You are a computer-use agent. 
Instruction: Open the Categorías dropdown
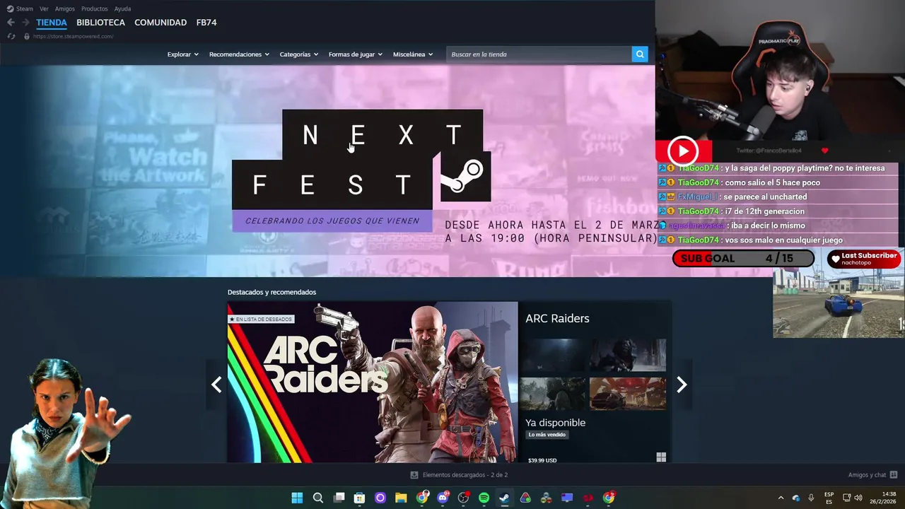click(298, 54)
